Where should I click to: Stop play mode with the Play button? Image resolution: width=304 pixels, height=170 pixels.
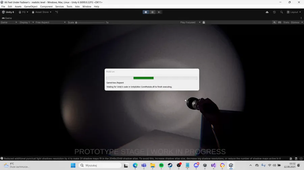(x=146, y=12)
